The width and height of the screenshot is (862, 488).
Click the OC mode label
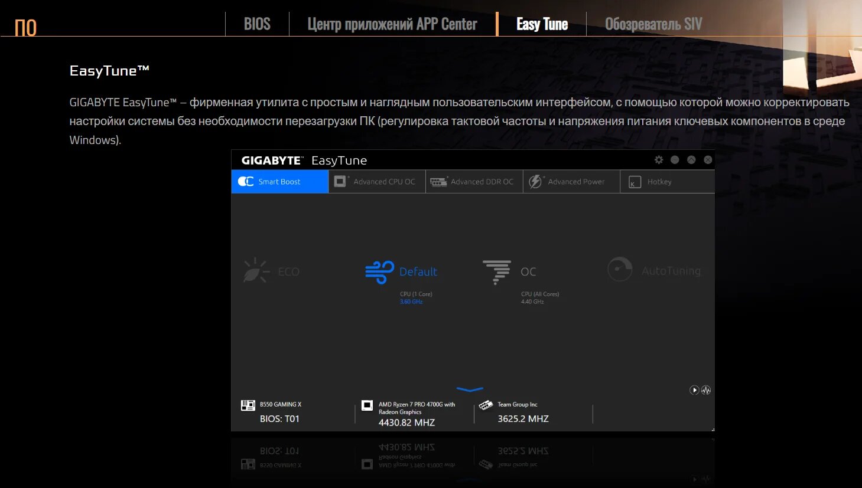pyautogui.click(x=528, y=272)
